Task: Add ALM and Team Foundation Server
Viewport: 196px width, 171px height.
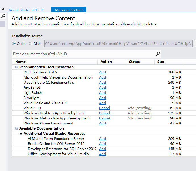Action: click(103, 139)
